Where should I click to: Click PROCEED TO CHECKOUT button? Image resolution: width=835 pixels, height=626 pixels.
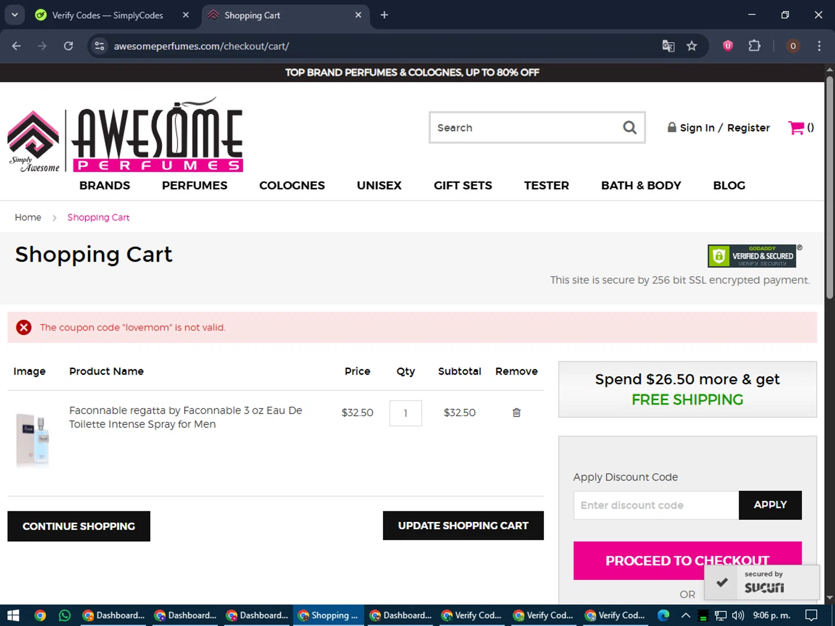(687, 560)
